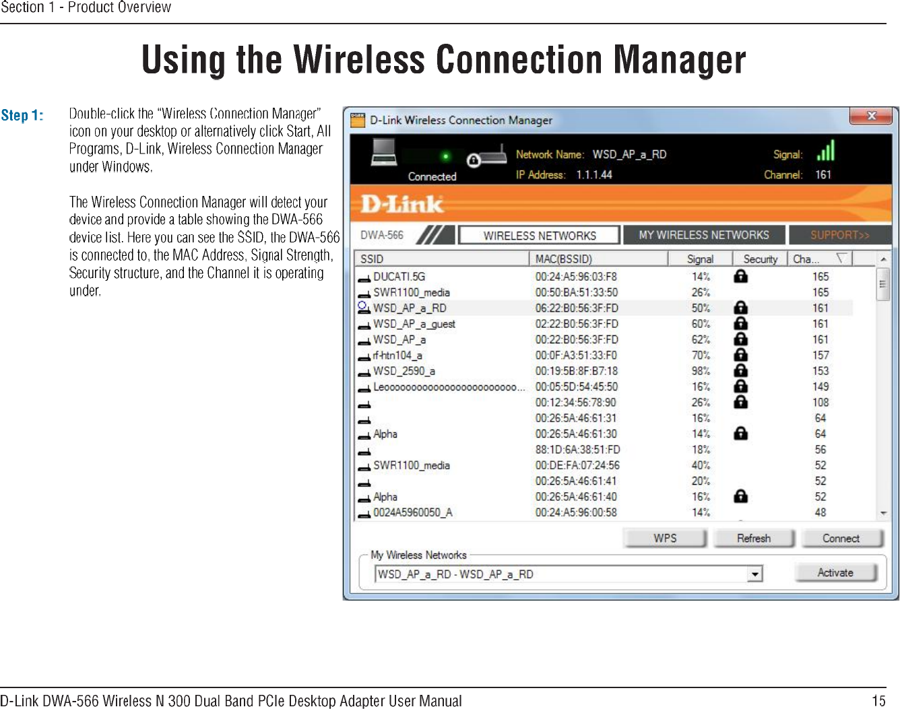Select first SWR1100_media on channel 165
The width and height of the screenshot is (900, 709).
[x=604, y=292]
